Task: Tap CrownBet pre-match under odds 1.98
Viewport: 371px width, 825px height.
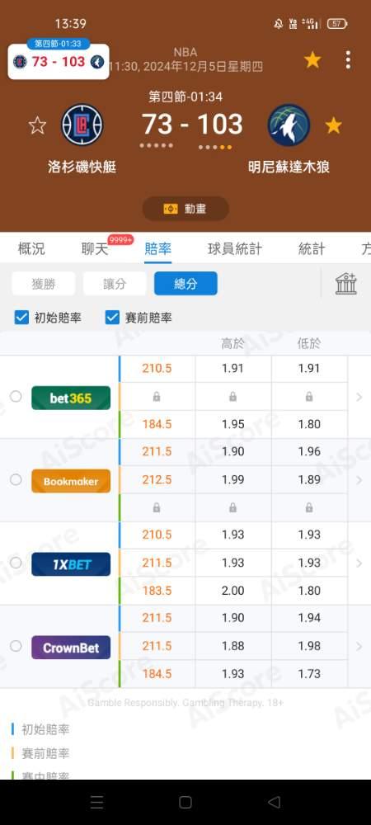Action: click(x=309, y=646)
